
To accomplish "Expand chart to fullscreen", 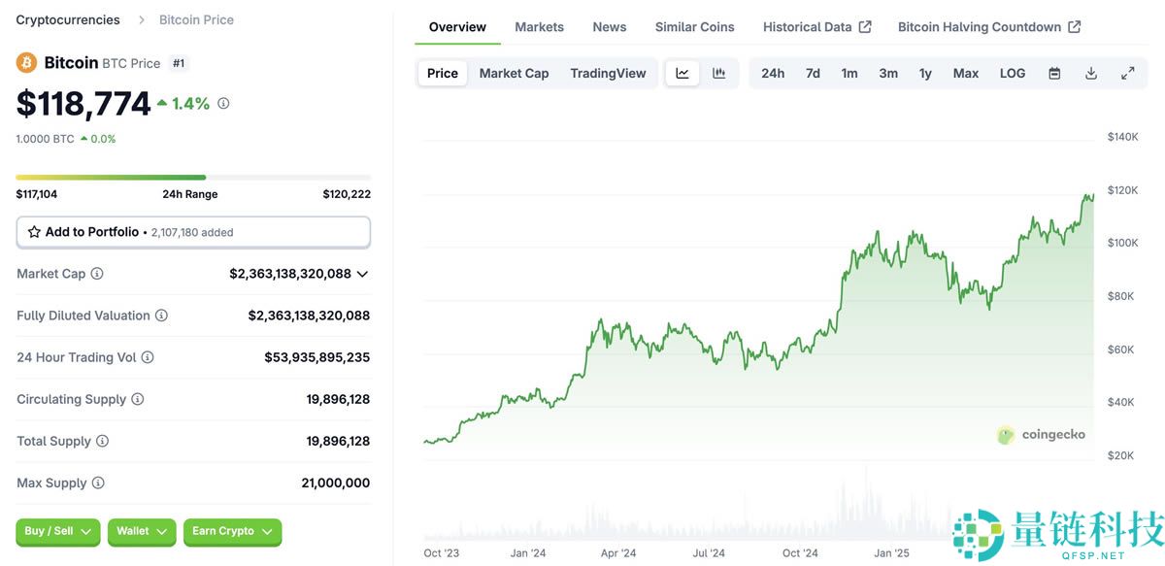I will click(1128, 74).
